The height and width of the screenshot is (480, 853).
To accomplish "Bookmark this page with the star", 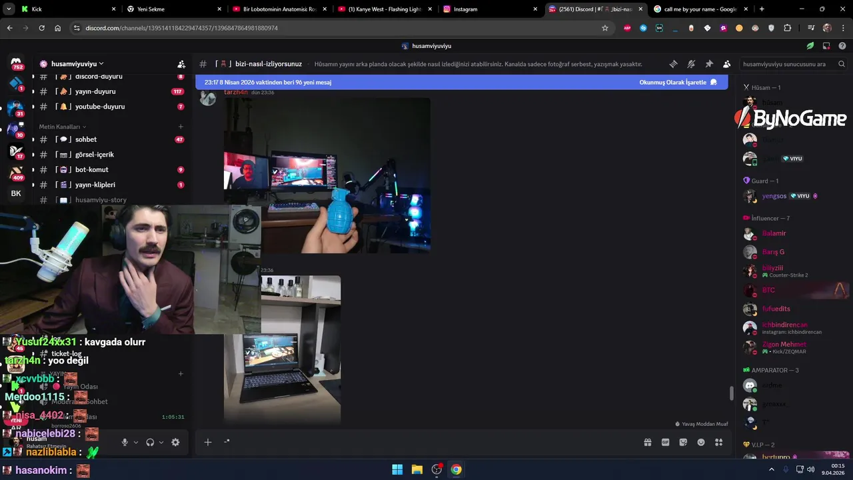I will point(605,28).
